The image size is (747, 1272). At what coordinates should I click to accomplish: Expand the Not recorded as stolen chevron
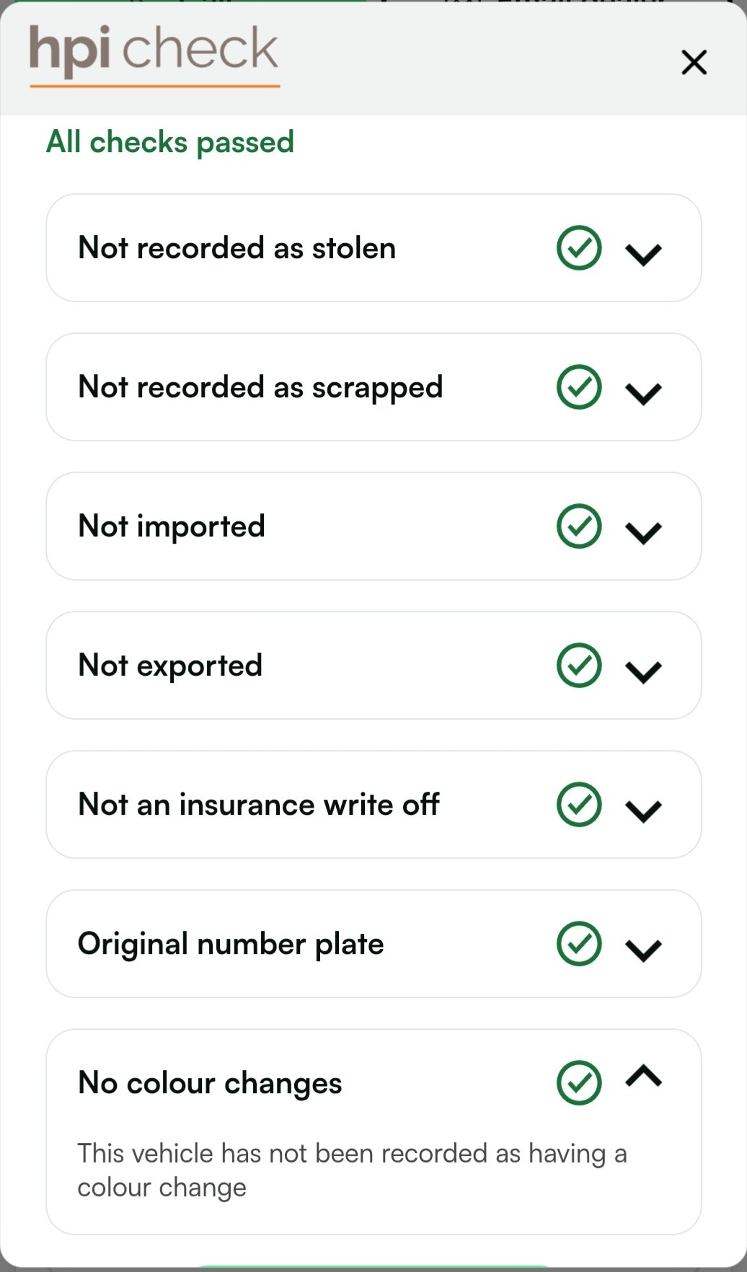point(643,254)
